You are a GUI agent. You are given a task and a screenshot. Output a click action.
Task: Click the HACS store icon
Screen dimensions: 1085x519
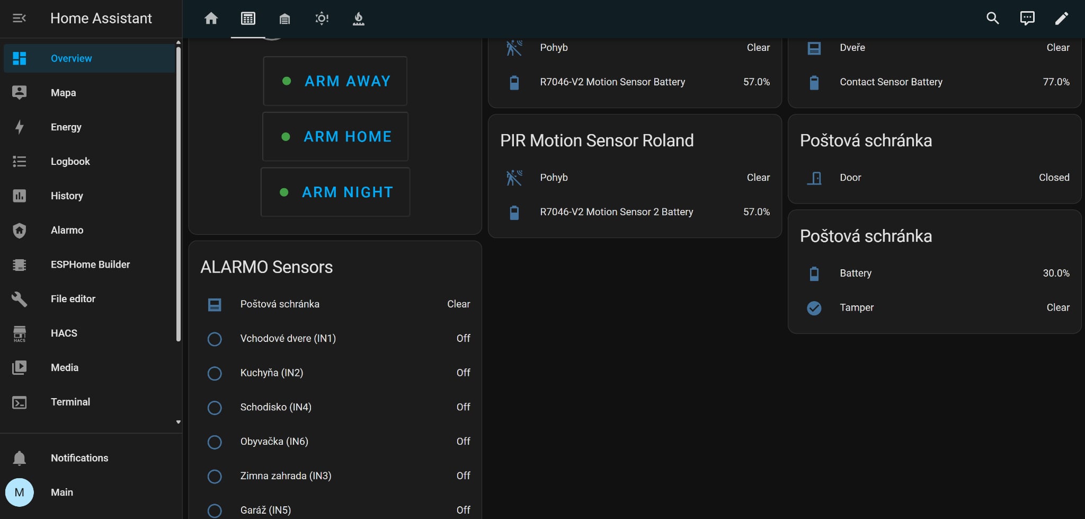[x=20, y=333]
